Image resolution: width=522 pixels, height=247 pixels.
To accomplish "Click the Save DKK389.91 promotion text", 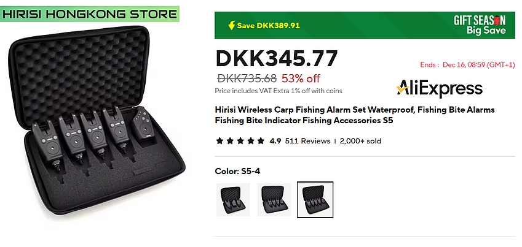I will pos(268,26).
